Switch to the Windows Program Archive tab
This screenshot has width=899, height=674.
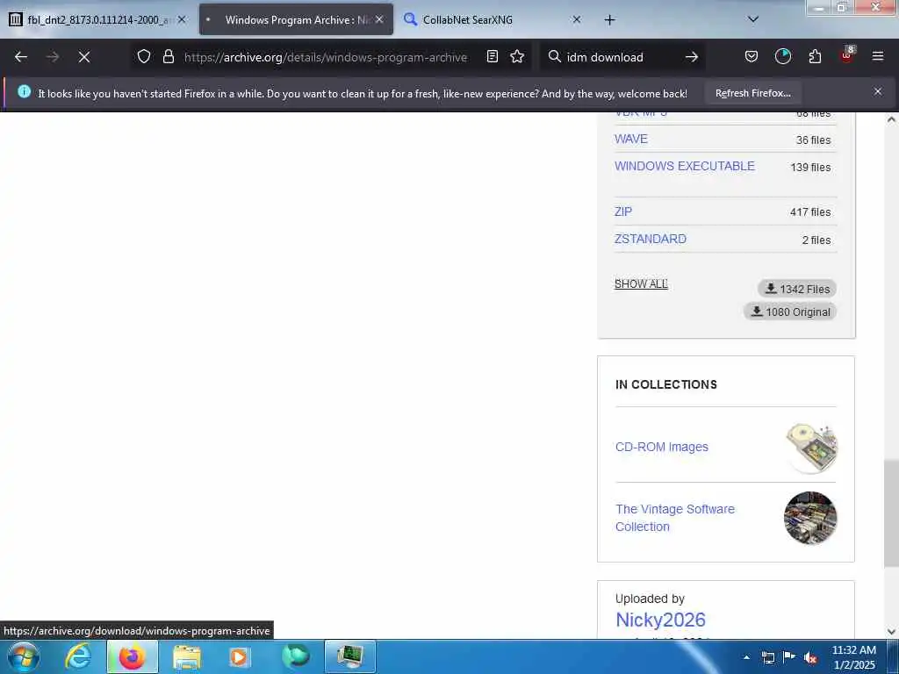click(x=297, y=20)
